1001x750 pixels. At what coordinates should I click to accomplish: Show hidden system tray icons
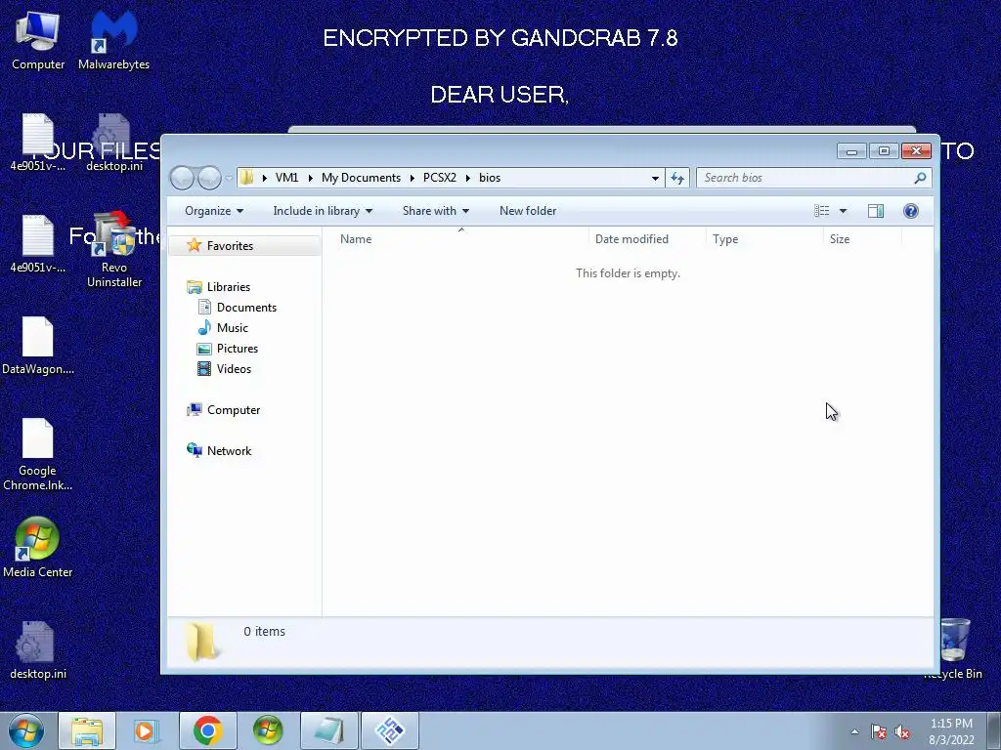coord(854,731)
